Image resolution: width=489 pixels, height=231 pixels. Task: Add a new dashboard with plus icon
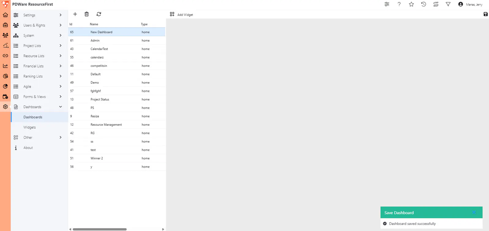pyautogui.click(x=75, y=14)
